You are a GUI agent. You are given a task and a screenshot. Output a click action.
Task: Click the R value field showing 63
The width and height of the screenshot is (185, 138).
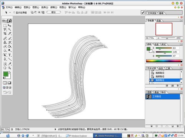[x=176, y=48]
